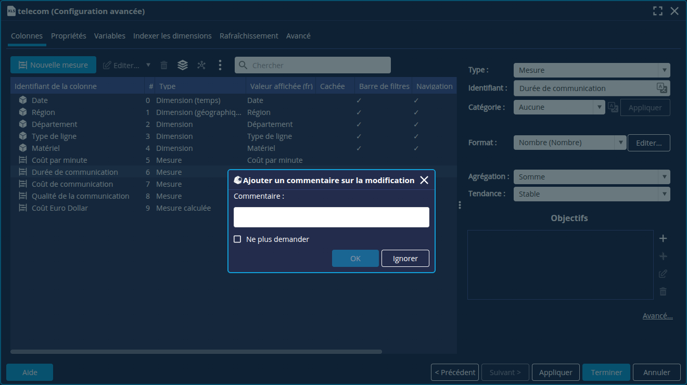687x385 pixels.
Task: Go to the Rafraîchissement tab
Action: coord(249,36)
